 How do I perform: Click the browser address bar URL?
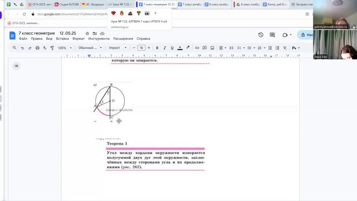tap(72, 14)
